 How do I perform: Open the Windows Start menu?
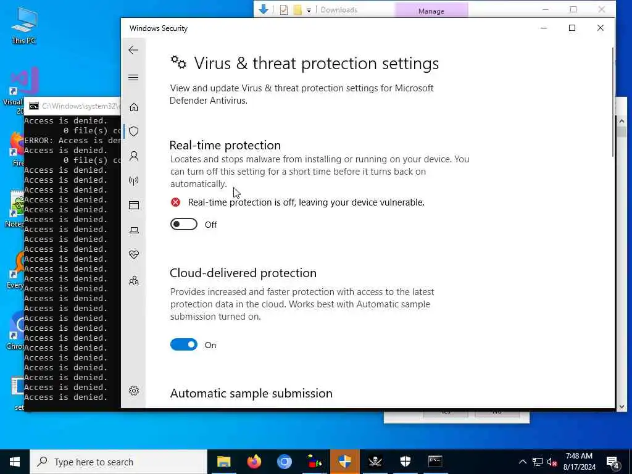(x=15, y=462)
